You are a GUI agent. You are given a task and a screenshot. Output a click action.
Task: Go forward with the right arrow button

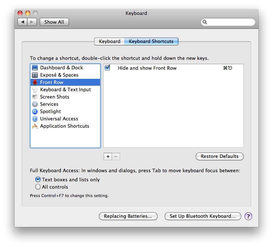32,22
